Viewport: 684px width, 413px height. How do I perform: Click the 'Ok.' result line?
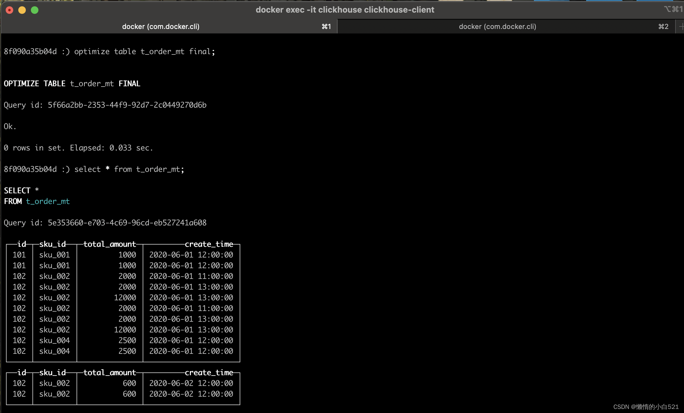10,127
